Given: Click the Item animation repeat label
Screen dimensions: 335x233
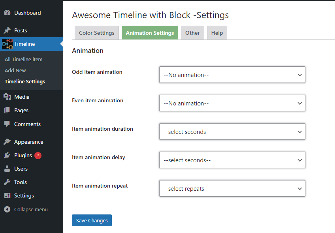Looking at the screenshot, I should (100, 186).
